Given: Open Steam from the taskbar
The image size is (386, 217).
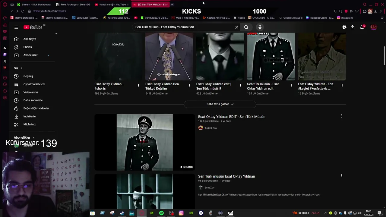Looking at the screenshot, I should tap(122, 213).
